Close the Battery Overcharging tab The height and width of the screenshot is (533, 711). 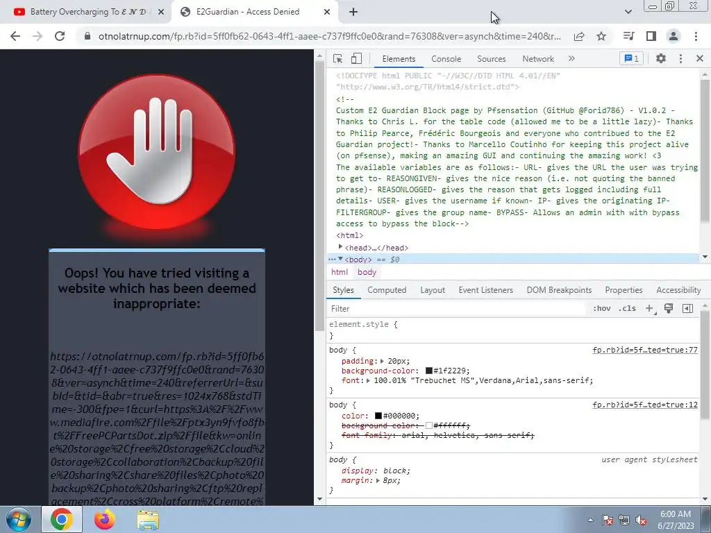click(x=160, y=12)
